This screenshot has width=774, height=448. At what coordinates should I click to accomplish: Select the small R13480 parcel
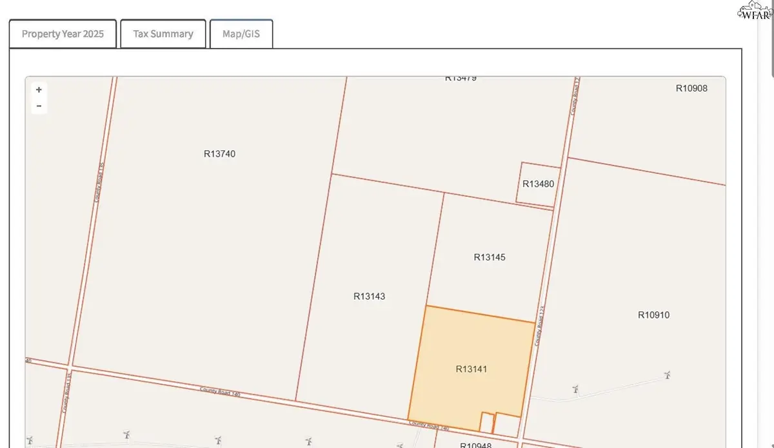tap(537, 184)
